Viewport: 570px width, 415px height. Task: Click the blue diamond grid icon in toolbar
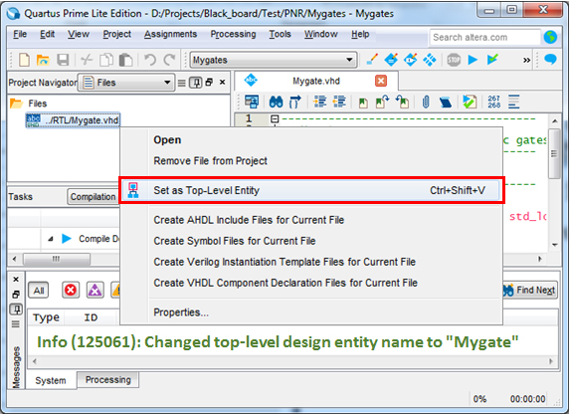pyautogui.click(x=430, y=60)
